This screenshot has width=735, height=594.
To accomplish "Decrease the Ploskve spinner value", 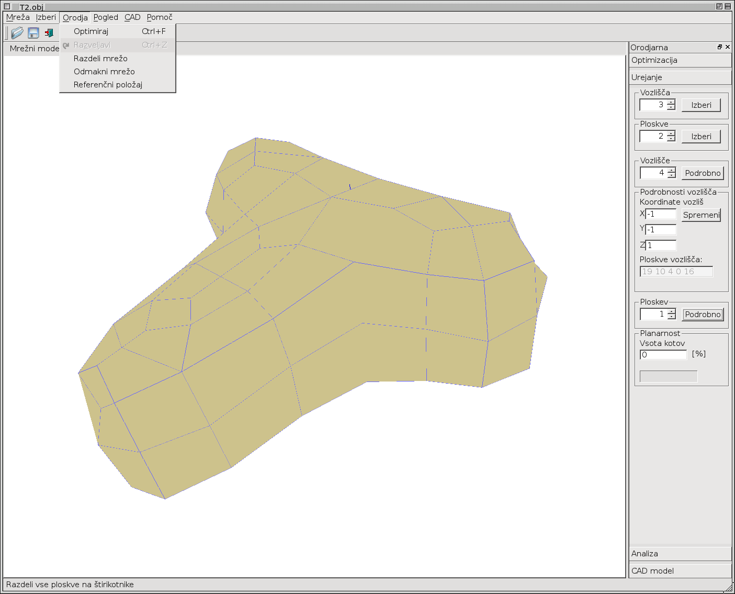I will [x=671, y=139].
